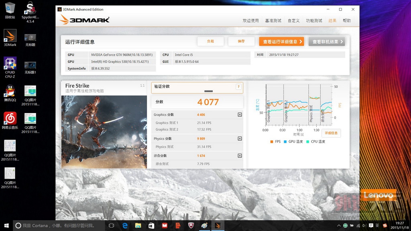The width and height of the screenshot is (411, 231).
Task: Open Task View from the taskbar
Action: click(x=112, y=225)
